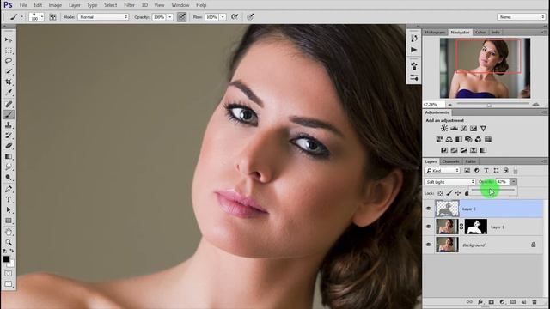Select the Dodge tool
Viewport: 550px width, 309px height.
(x=9, y=178)
